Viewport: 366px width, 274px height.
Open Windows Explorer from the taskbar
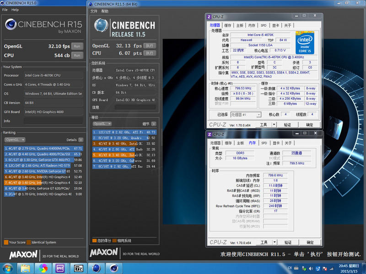tap(25, 268)
